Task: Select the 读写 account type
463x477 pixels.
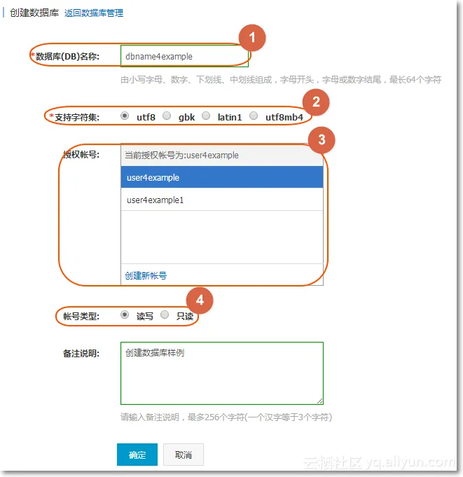Action: pyautogui.click(x=125, y=314)
